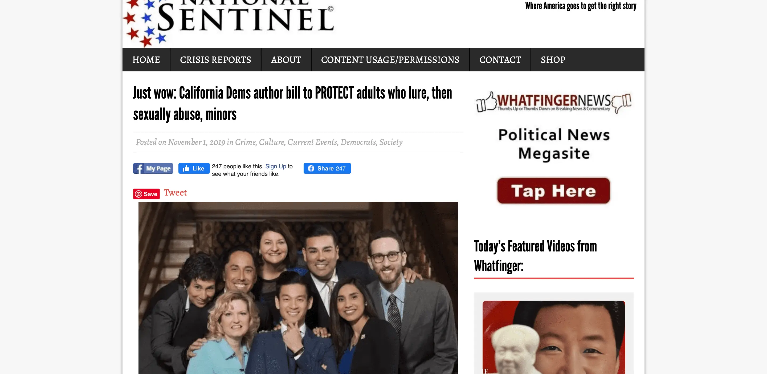
Task: Open the Current Events category link
Action: (x=312, y=142)
